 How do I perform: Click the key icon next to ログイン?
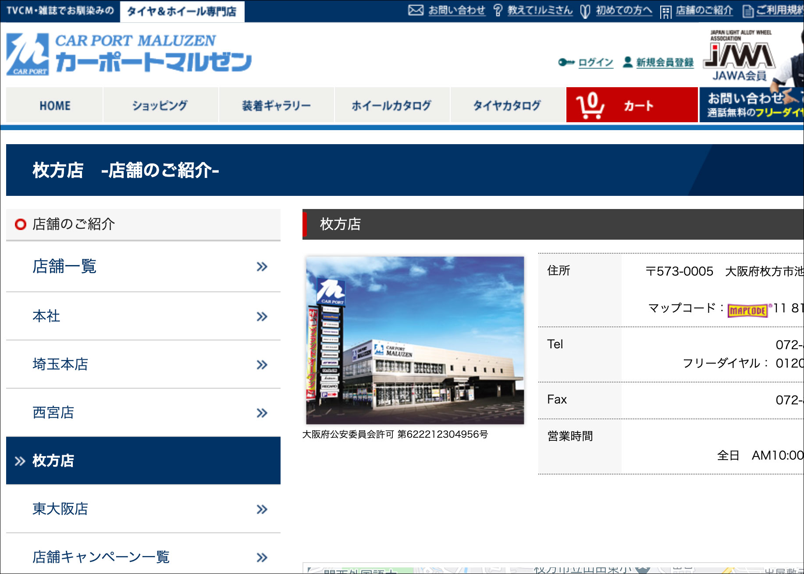[566, 62]
